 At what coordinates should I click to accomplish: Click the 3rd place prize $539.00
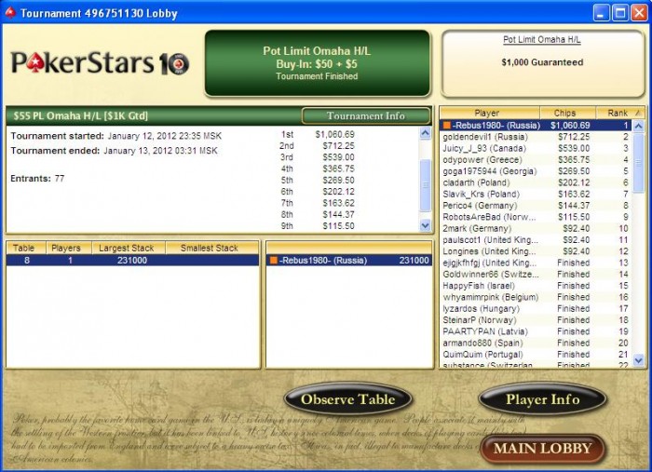point(338,157)
